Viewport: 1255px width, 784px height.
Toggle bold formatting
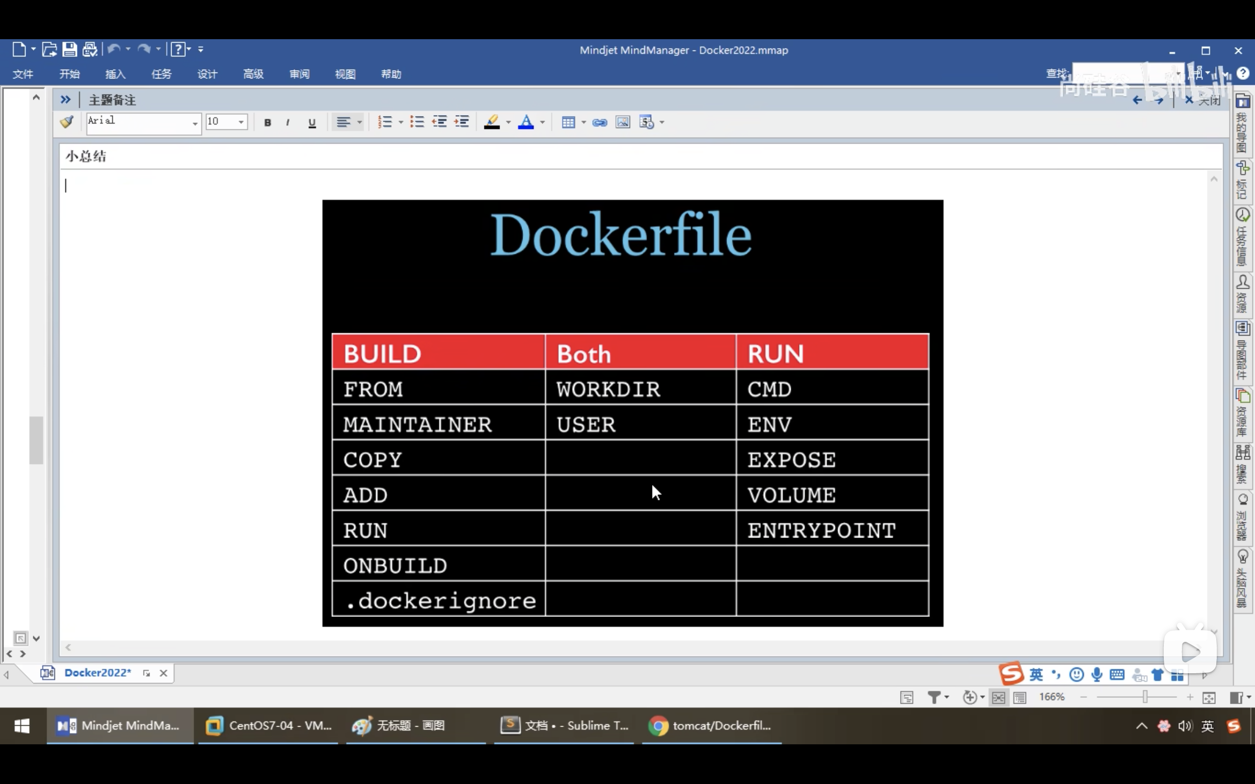click(x=268, y=122)
